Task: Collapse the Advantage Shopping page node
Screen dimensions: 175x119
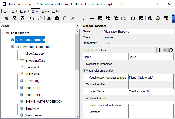Action: 12,47
